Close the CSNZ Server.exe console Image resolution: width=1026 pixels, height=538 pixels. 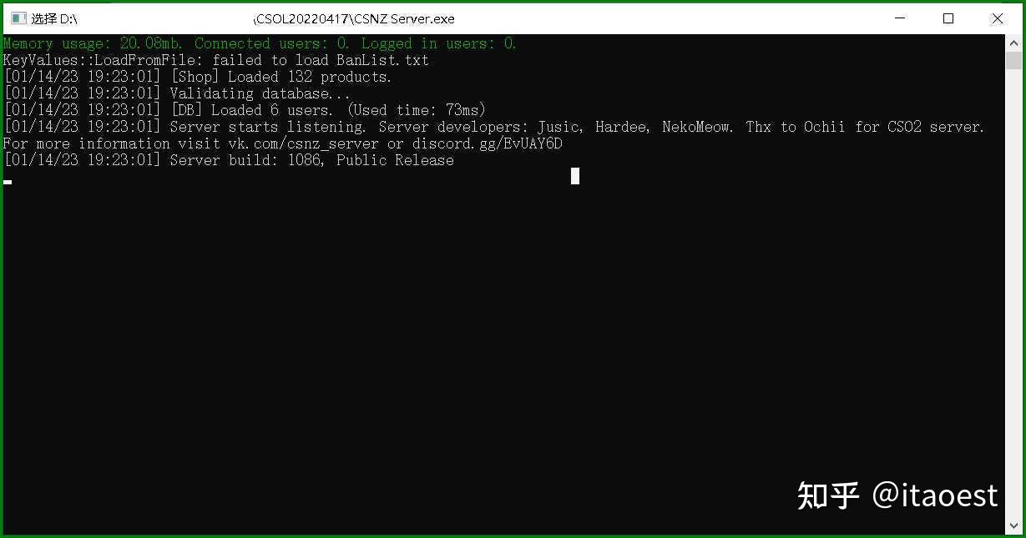pos(997,18)
